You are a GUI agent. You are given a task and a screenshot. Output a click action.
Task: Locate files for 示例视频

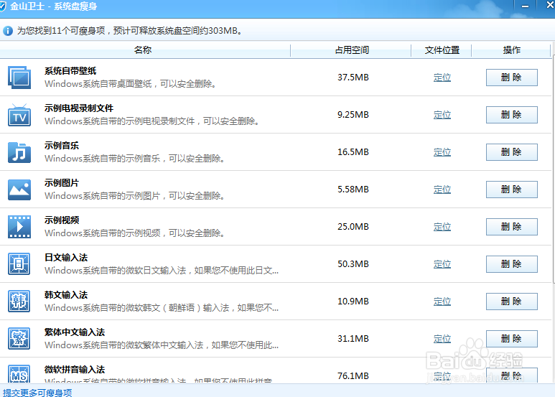coord(442,227)
